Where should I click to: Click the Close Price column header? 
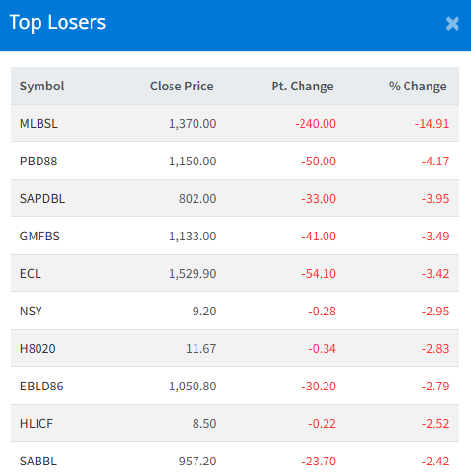(x=181, y=86)
